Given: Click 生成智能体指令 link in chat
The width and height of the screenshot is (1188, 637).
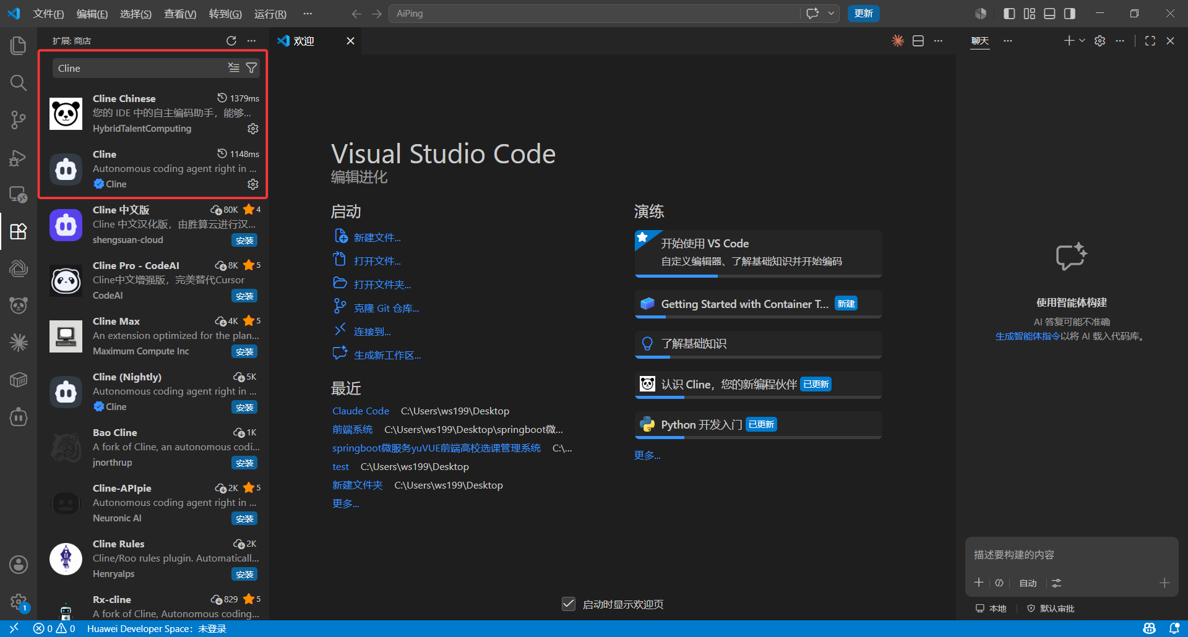Looking at the screenshot, I should 1027,336.
